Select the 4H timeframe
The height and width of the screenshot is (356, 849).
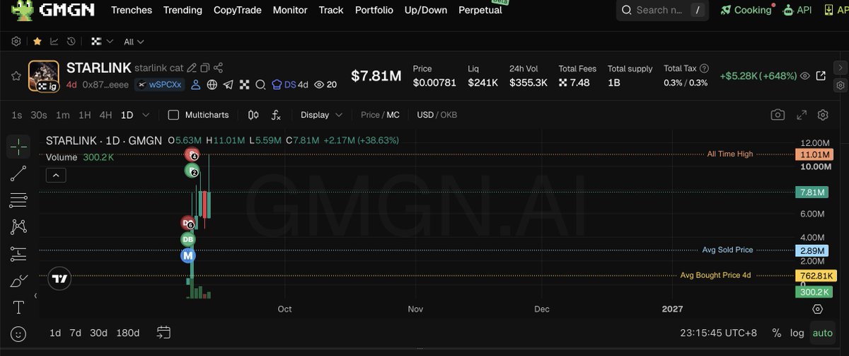pos(105,115)
